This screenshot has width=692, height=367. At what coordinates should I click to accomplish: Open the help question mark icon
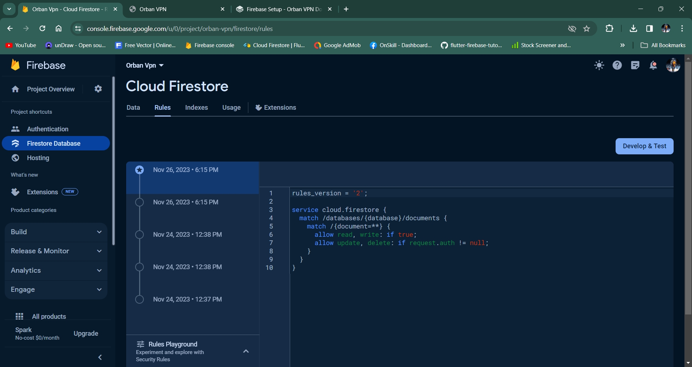(617, 65)
